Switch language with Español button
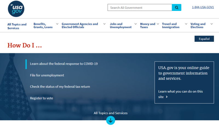219x127 pixels. coord(204,39)
